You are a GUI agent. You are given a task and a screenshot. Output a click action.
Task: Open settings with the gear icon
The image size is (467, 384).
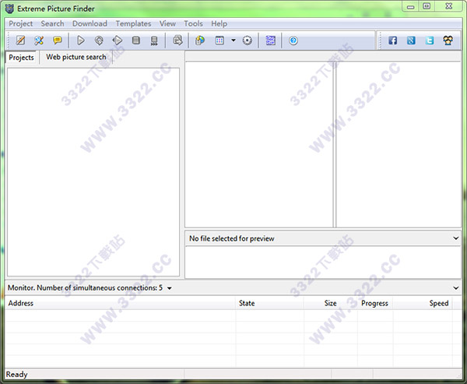[x=248, y=41]
